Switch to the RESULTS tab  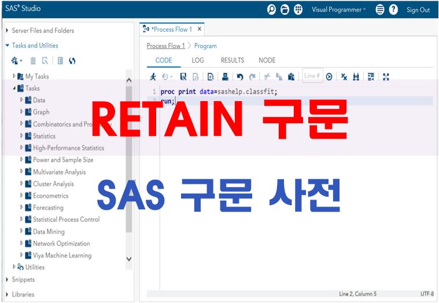coord(233,60)
